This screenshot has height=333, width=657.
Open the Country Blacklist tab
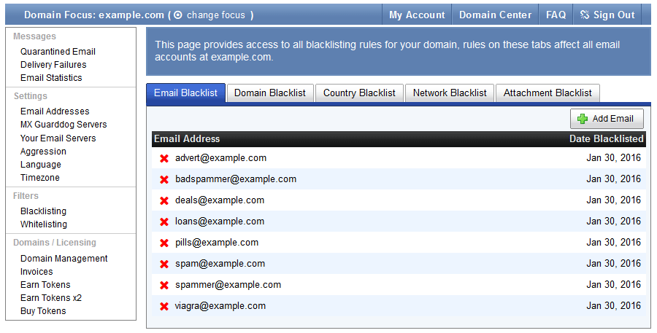coord(359,93)
